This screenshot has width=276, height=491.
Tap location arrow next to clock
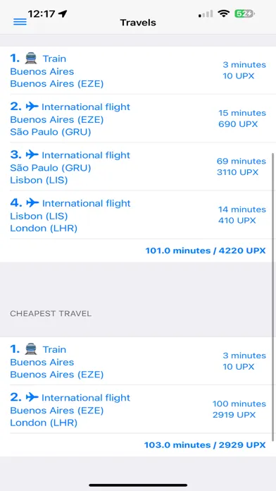pyautogui.click(x=63, y=14)
